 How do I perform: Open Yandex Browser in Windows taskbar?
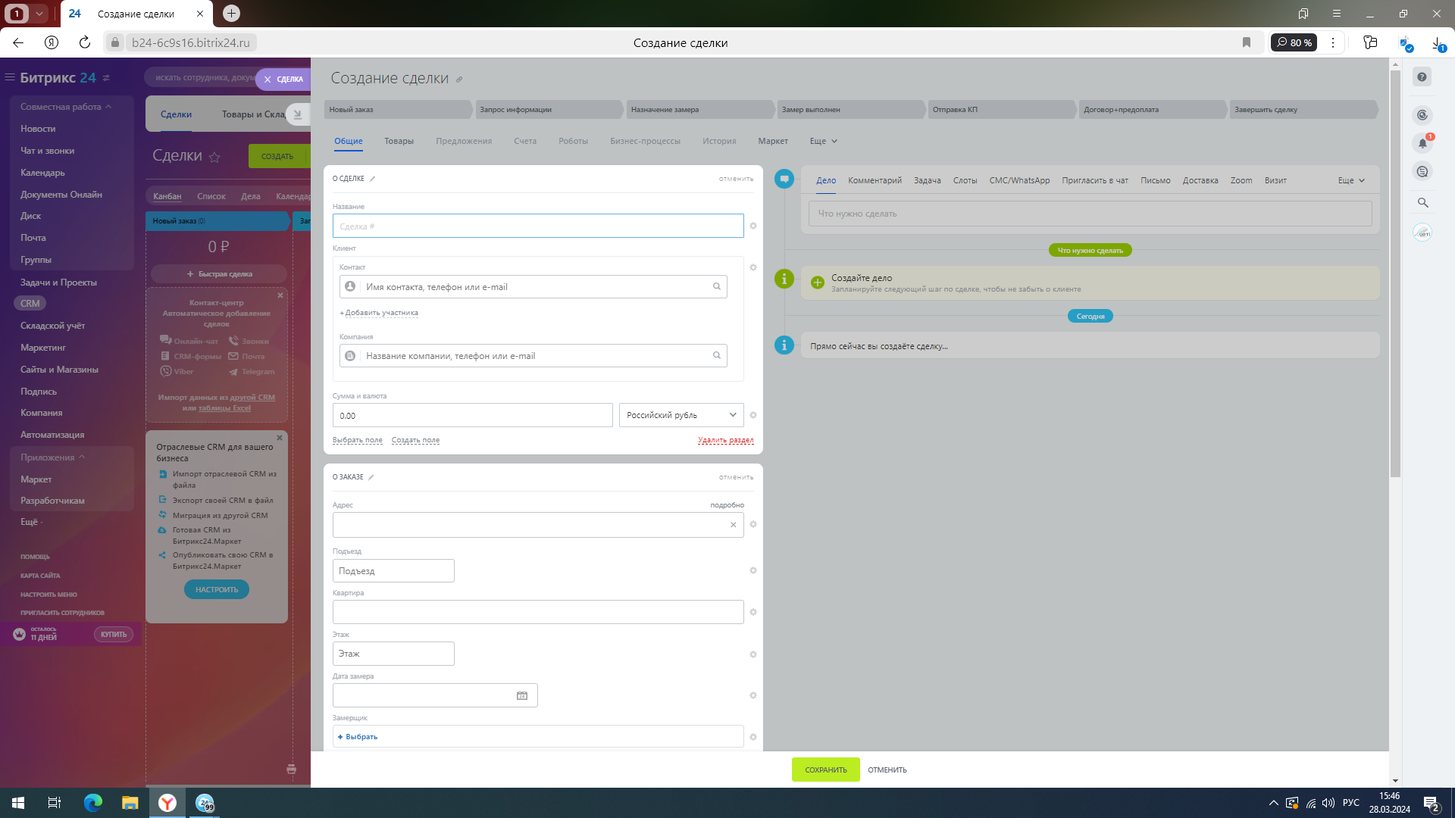[167, 803]
